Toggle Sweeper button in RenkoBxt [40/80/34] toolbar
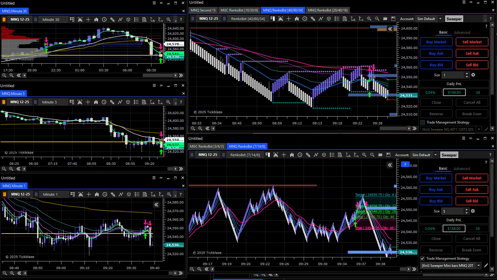 454,19
